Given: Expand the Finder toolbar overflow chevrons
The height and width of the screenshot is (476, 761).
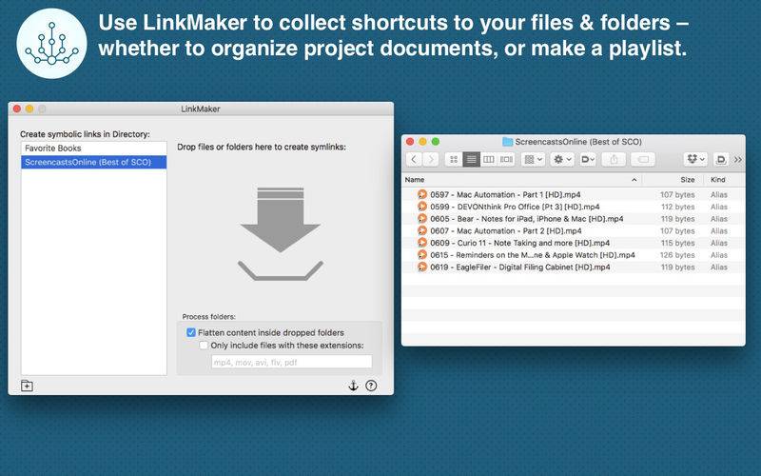Looking at the screenshot, I should [x=738, y=159].
